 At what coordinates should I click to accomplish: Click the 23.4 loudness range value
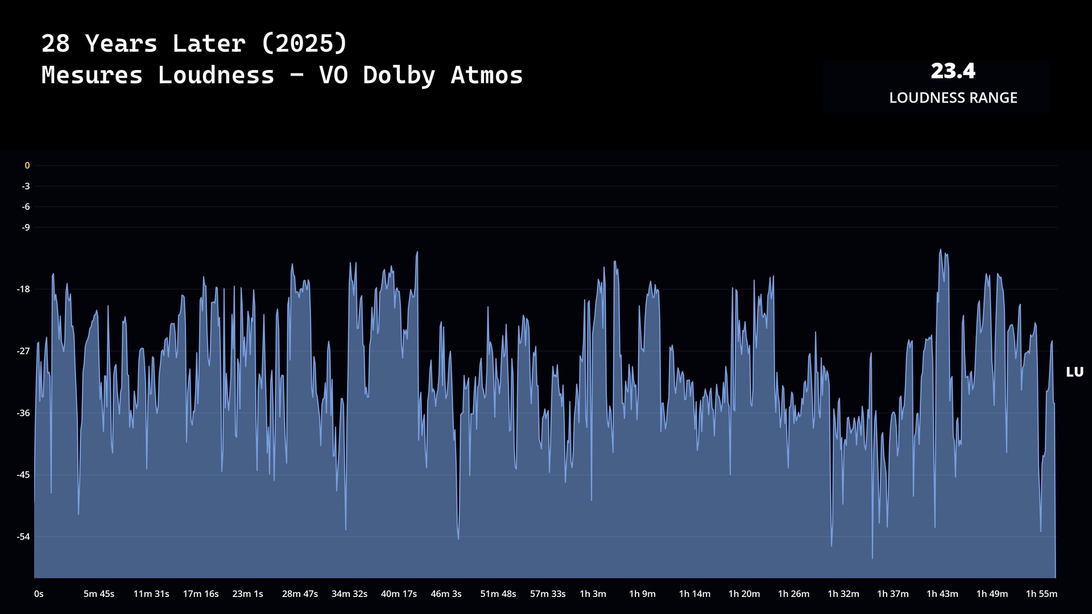(x=953, y=72)
